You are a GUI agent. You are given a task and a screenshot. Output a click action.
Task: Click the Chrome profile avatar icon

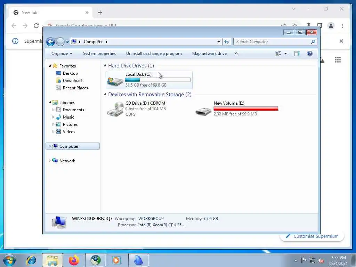pyautogui.click(x=331, y=26)
